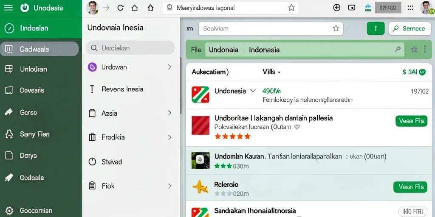The height and width of the screenshot is (217, 435).
Task: Click the Undonesia app icon
Action: (x=201, y=95)
